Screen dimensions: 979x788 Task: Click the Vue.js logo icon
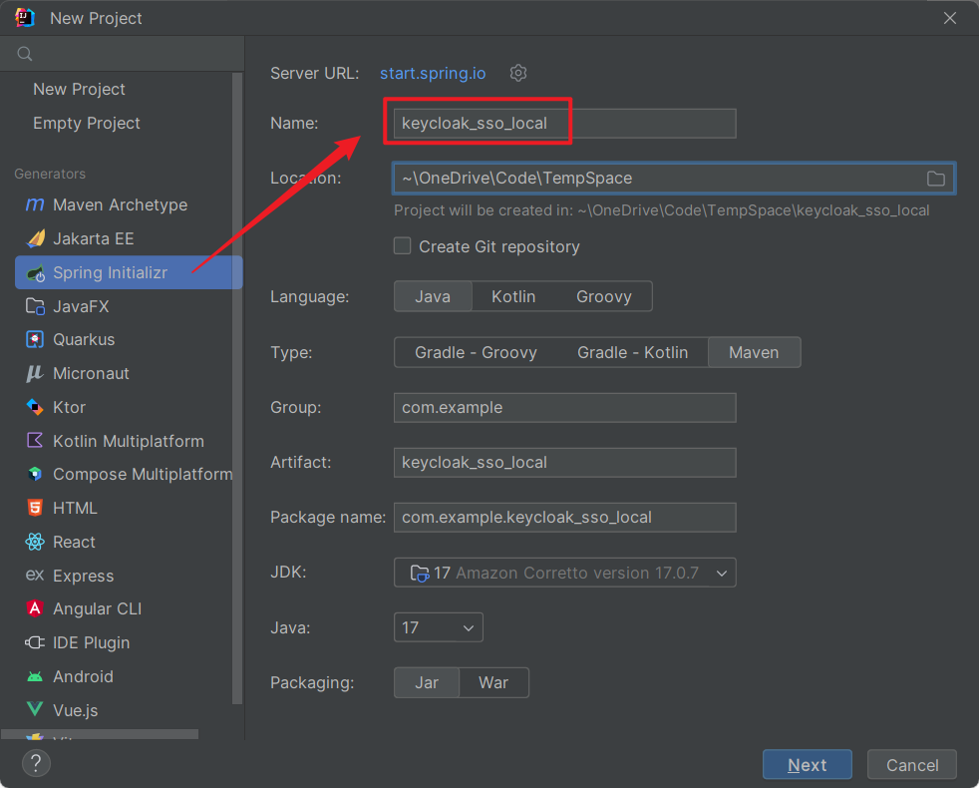click(x=35, y=709)
